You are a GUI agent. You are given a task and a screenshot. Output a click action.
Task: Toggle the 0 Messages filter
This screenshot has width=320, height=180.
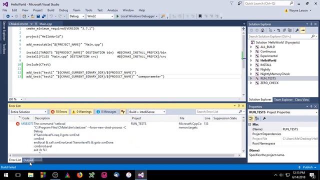pyautogui.click(x=106, y=111)
